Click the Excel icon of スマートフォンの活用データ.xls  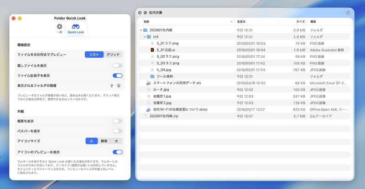pos(149,83)
